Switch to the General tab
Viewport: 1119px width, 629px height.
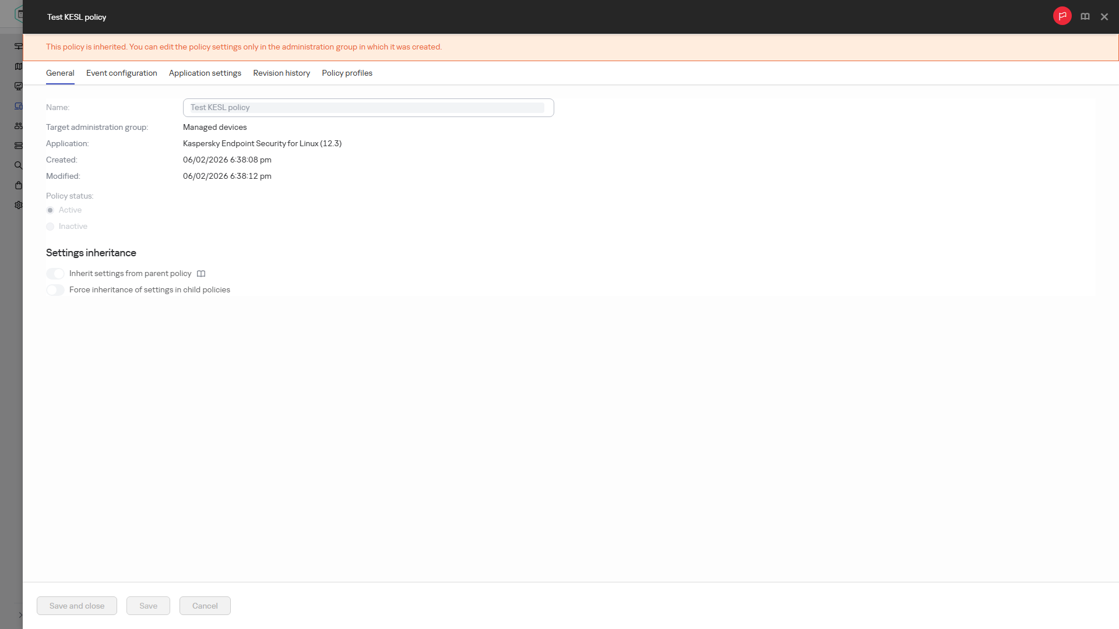[x=60, y=73]
